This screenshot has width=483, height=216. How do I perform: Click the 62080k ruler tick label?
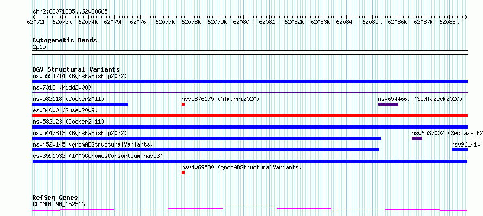[x=243, y=22]
